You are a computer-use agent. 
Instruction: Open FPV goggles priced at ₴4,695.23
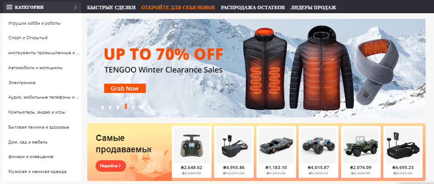[x=403, y=146]
